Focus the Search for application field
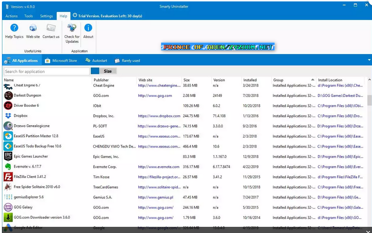 [47, 71]
